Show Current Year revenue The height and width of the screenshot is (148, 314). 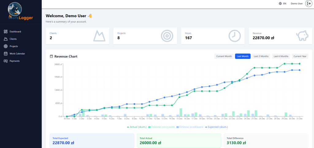[x=300, y=56]
